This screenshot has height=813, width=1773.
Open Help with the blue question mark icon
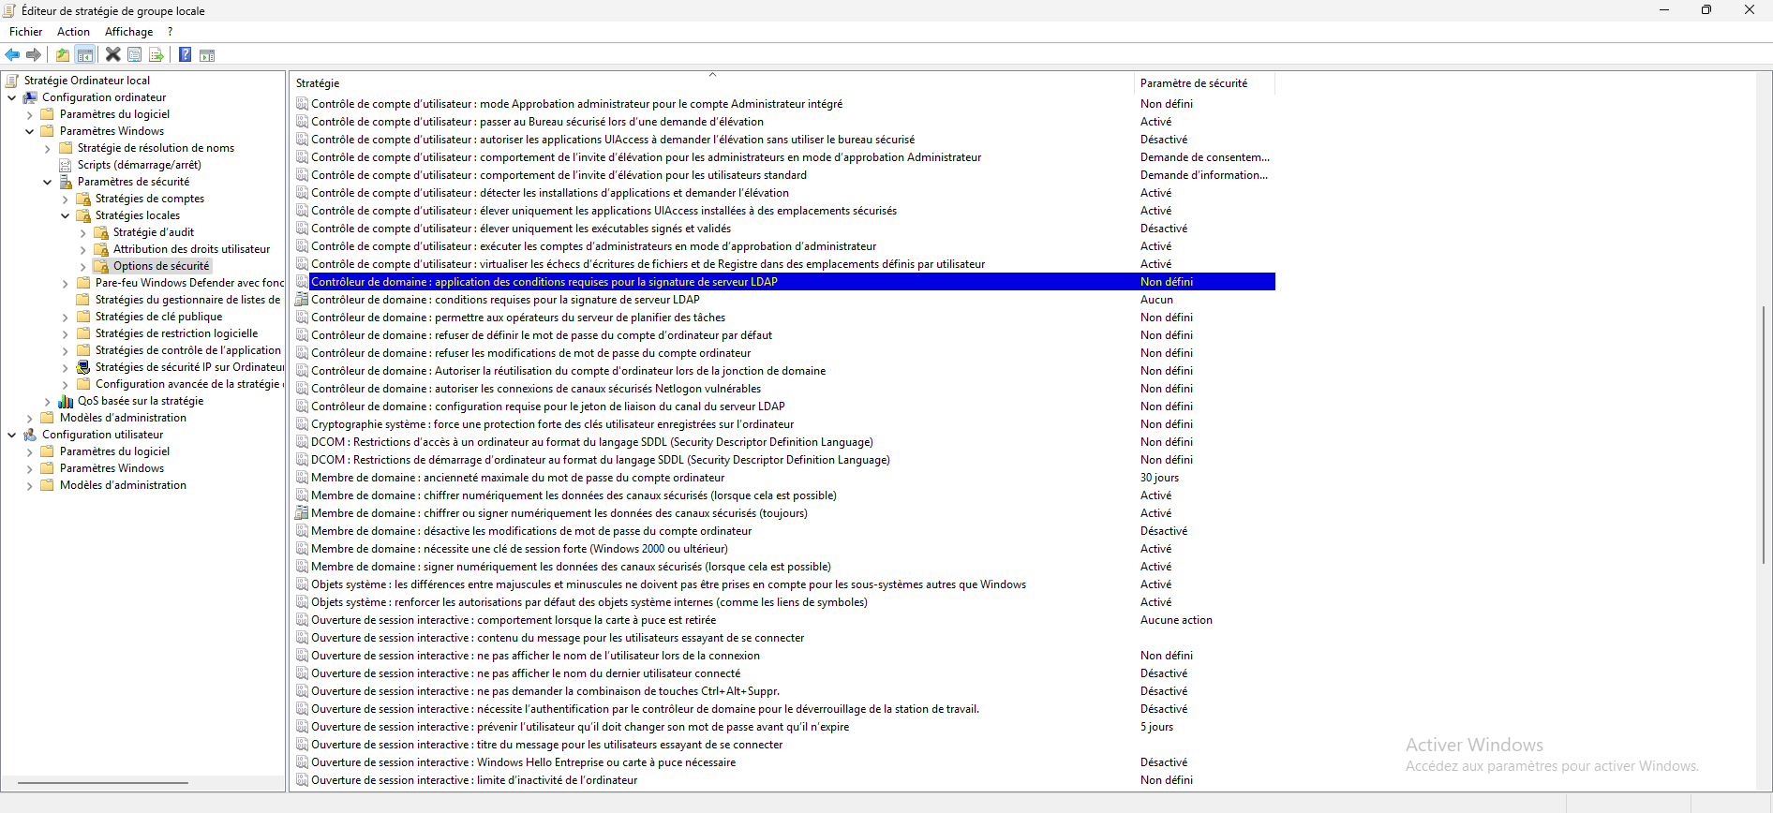click(x=186, y=55)
